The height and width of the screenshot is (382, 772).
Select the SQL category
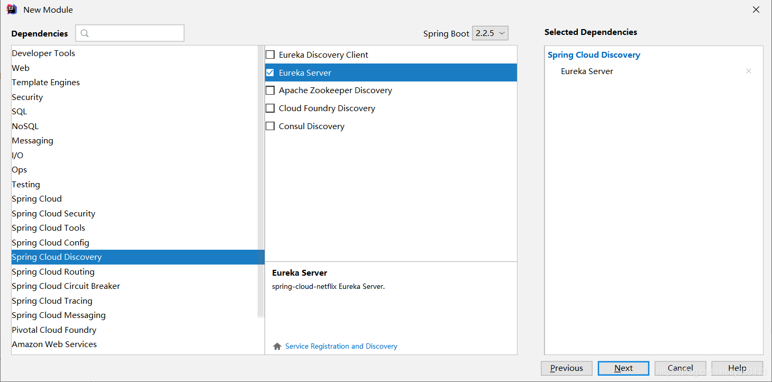134,112
